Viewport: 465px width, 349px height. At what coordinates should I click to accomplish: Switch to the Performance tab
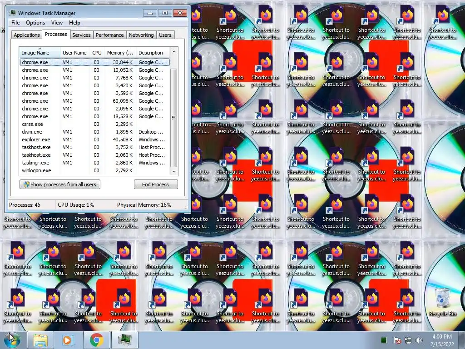(x=109, y=35)
